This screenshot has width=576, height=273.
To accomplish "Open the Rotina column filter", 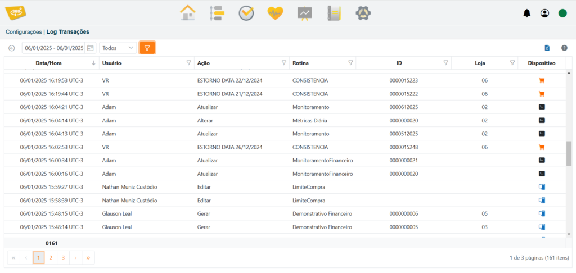I will pos(350,63).
